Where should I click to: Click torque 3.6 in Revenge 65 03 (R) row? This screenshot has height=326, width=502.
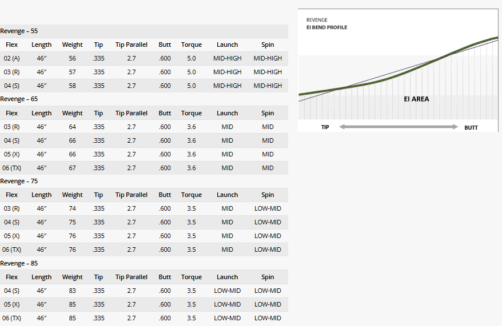coord(192,127)
